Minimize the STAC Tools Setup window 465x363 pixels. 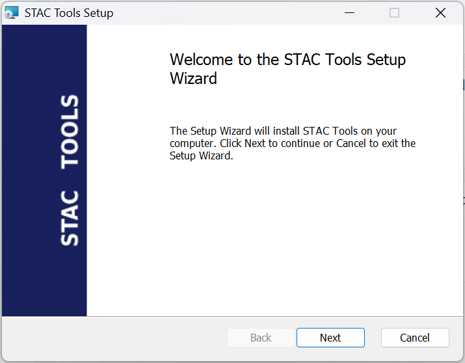pyautogui.click(x=349, y=13)
